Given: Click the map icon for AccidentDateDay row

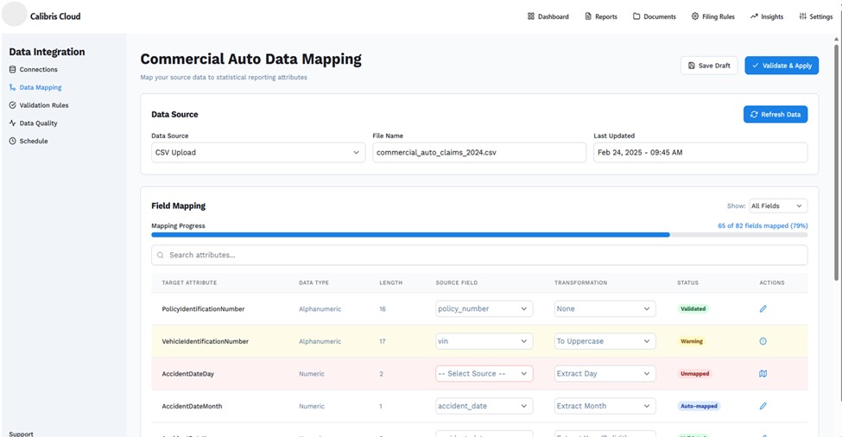Looking at the screenshot, I should point(763,374).
